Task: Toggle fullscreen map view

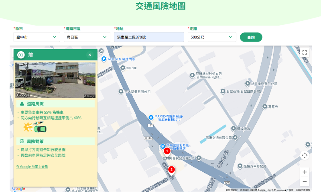Action: (x=305, y=52)
